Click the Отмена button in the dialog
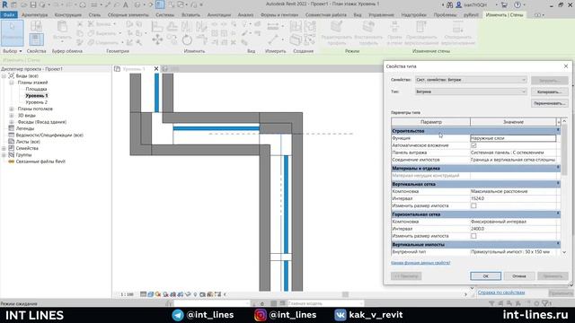The width and height of the screenshot is (575, 323). tap(519, 276)
